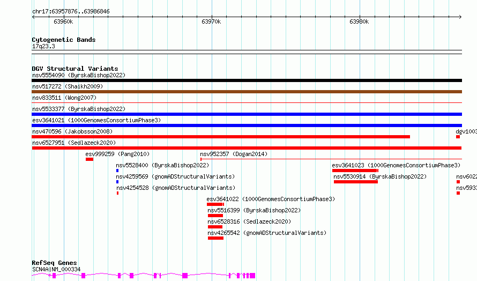
Task: Click the chr17:63957876..63986846 coordinates label
Action: pyautogui.click(x=71, y=12)
